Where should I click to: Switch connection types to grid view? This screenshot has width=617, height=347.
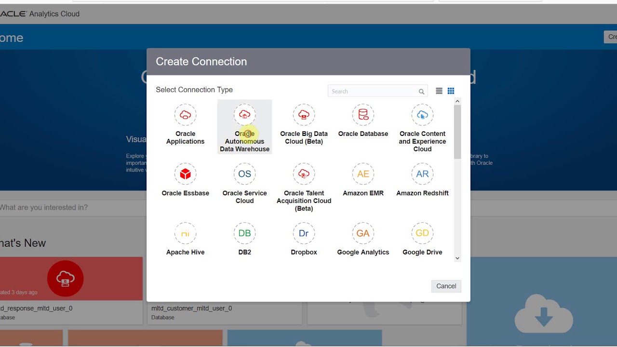pos(451,91)
